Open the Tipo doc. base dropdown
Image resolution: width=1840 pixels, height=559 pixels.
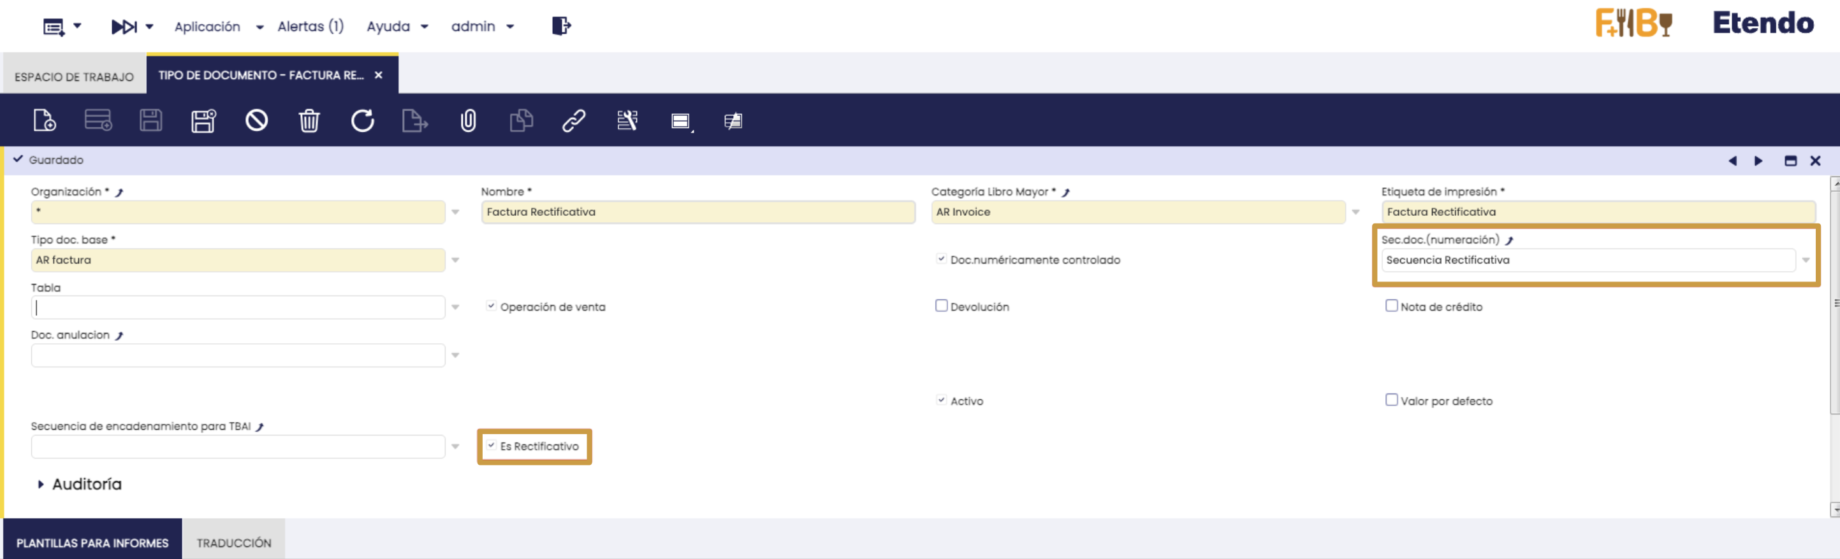tap(455, 260)
